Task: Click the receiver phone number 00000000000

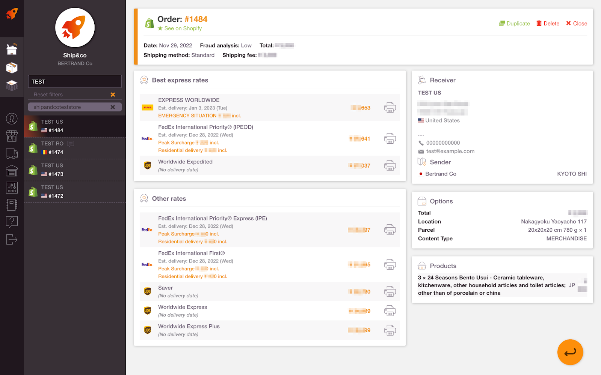Action: (x=443, y=143)
